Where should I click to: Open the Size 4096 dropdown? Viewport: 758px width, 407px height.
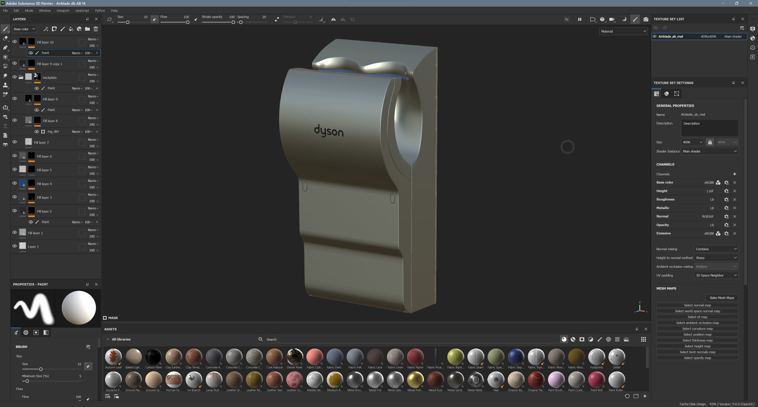(692, 142)
